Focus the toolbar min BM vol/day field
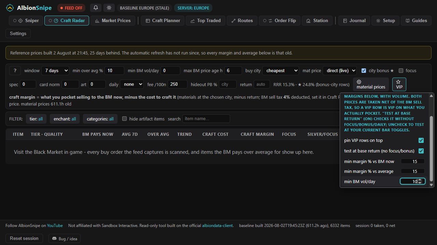The height and width of the screenshot is (245, 437). pyautogui.click(x=170, y=70)
